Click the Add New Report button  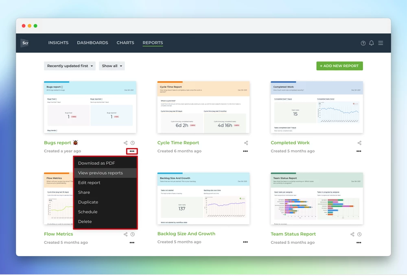(339, 66)
